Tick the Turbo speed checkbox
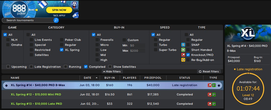The image size is (271, 110). coord(156,45)
